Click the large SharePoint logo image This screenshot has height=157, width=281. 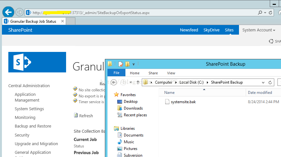(x=37, y=62)
